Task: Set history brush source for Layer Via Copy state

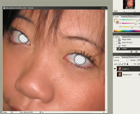Action: (x=115, y=42)
